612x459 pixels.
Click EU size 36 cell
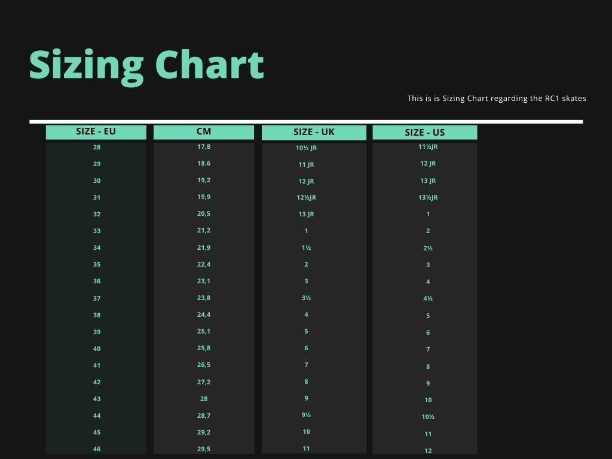[x=97, y=281]
